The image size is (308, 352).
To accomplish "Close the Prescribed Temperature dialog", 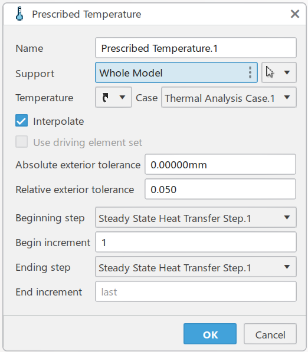I will coord(295,14).
